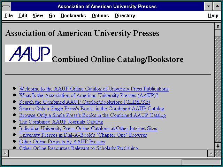Open What Is the Association of American University Presses link
The image size is (223, 167).
coord(89,95)
